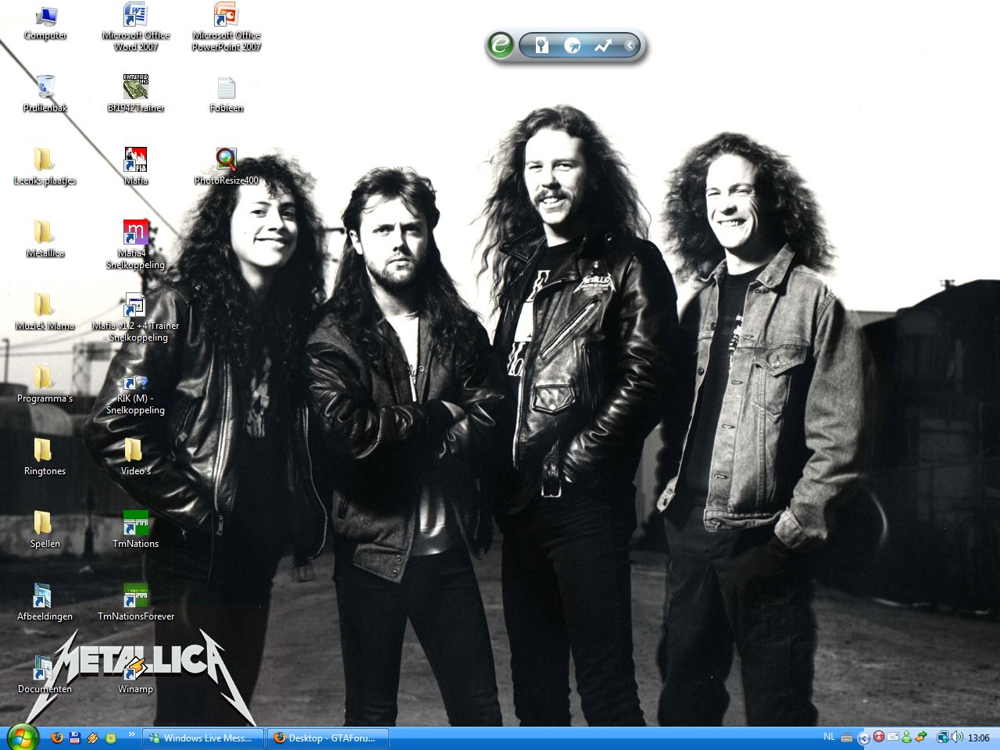
Task: Click the keyboard icon on language bar
Action: tap(847, 737)
